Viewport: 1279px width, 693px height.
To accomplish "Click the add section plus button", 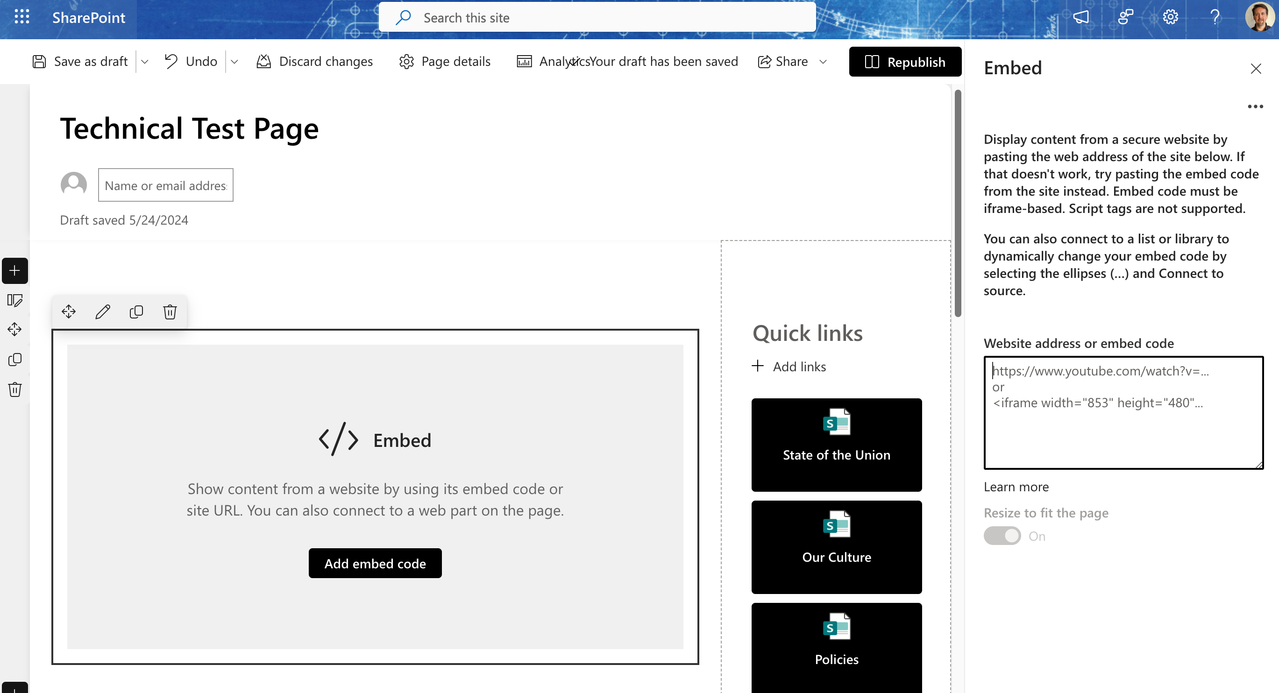I will (x=15, y=270).
